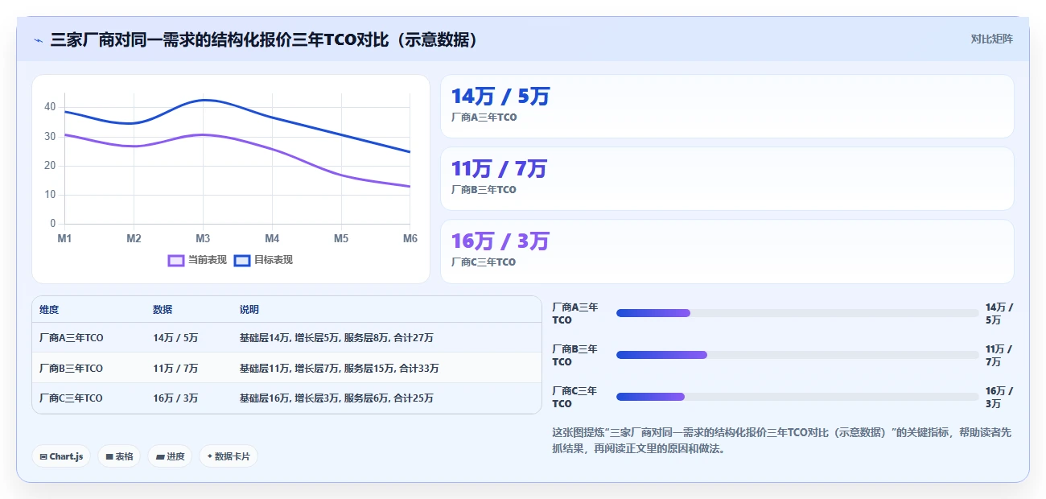Viewport: 1046px width, 499px height.
Task: Toggle the 目标表现 legend item in the chart
Action: [x=263, y=260]
